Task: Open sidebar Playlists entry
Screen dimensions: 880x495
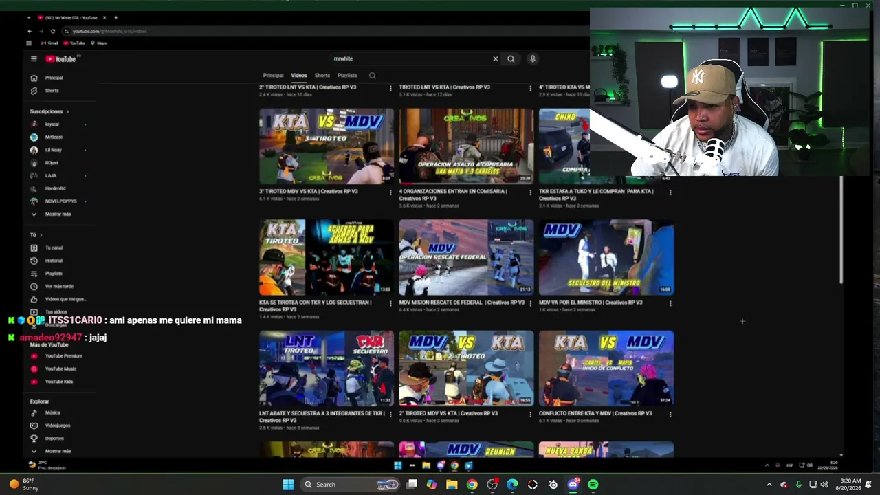Action: (54, 274)
